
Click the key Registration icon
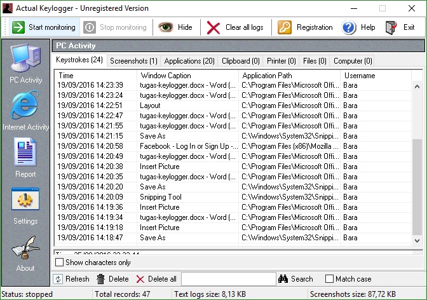(285, 27)
